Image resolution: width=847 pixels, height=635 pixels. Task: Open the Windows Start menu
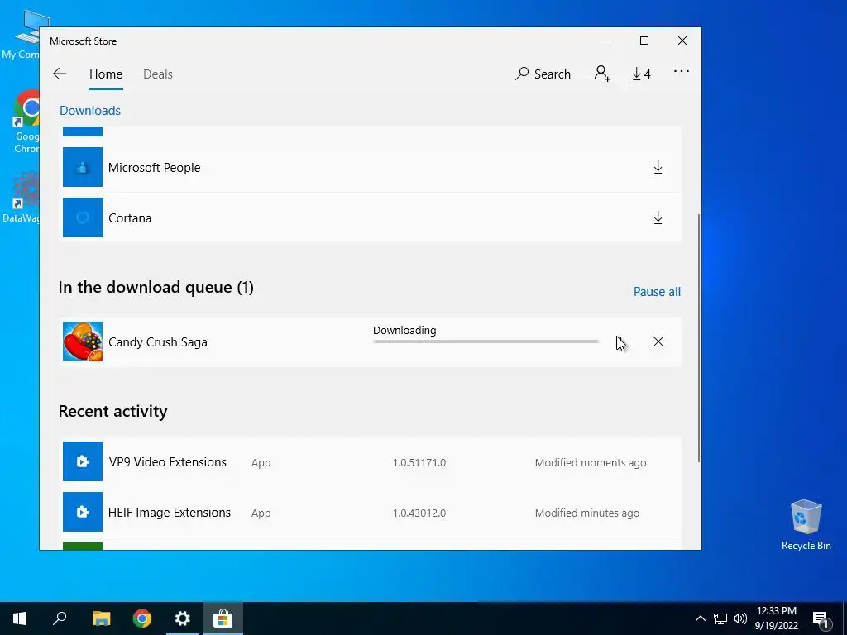coord(20,618)
